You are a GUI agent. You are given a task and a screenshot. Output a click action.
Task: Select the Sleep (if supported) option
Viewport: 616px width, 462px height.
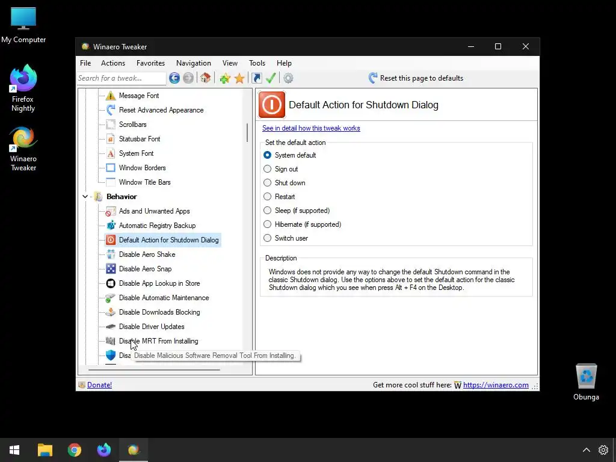pos(268,211)
